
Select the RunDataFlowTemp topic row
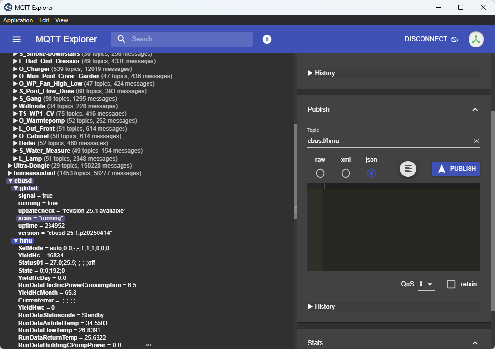click(59, 330)
